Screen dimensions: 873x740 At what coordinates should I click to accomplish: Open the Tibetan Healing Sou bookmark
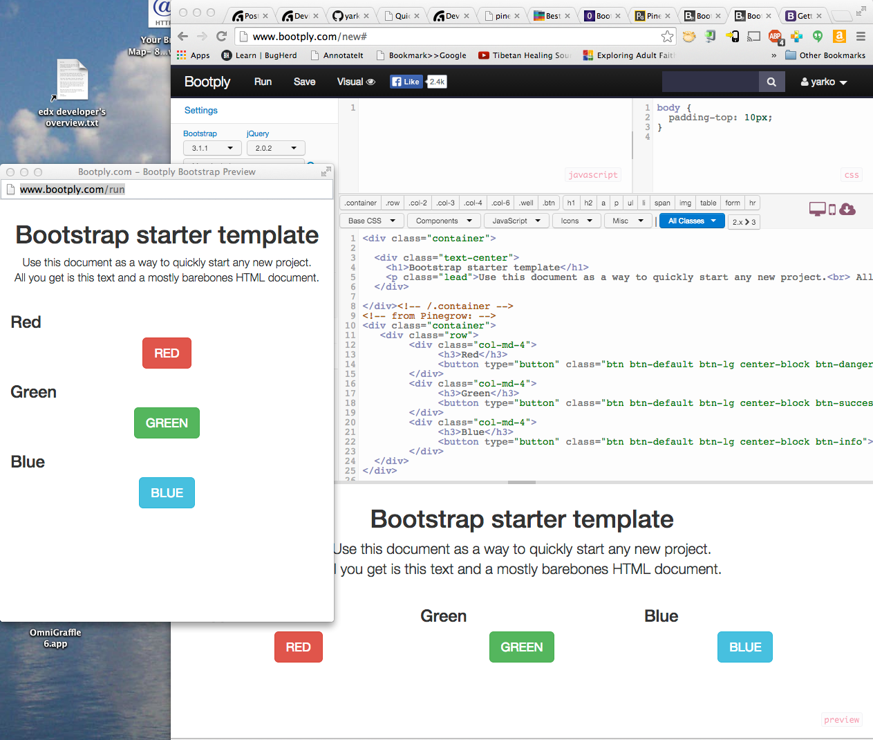524,55
